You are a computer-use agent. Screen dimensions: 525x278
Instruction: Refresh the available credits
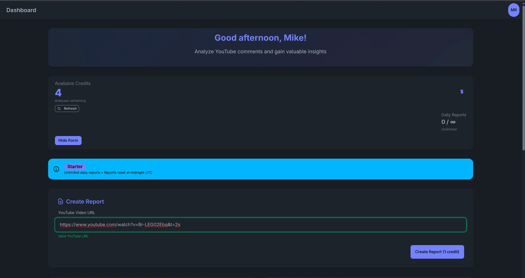67,109
